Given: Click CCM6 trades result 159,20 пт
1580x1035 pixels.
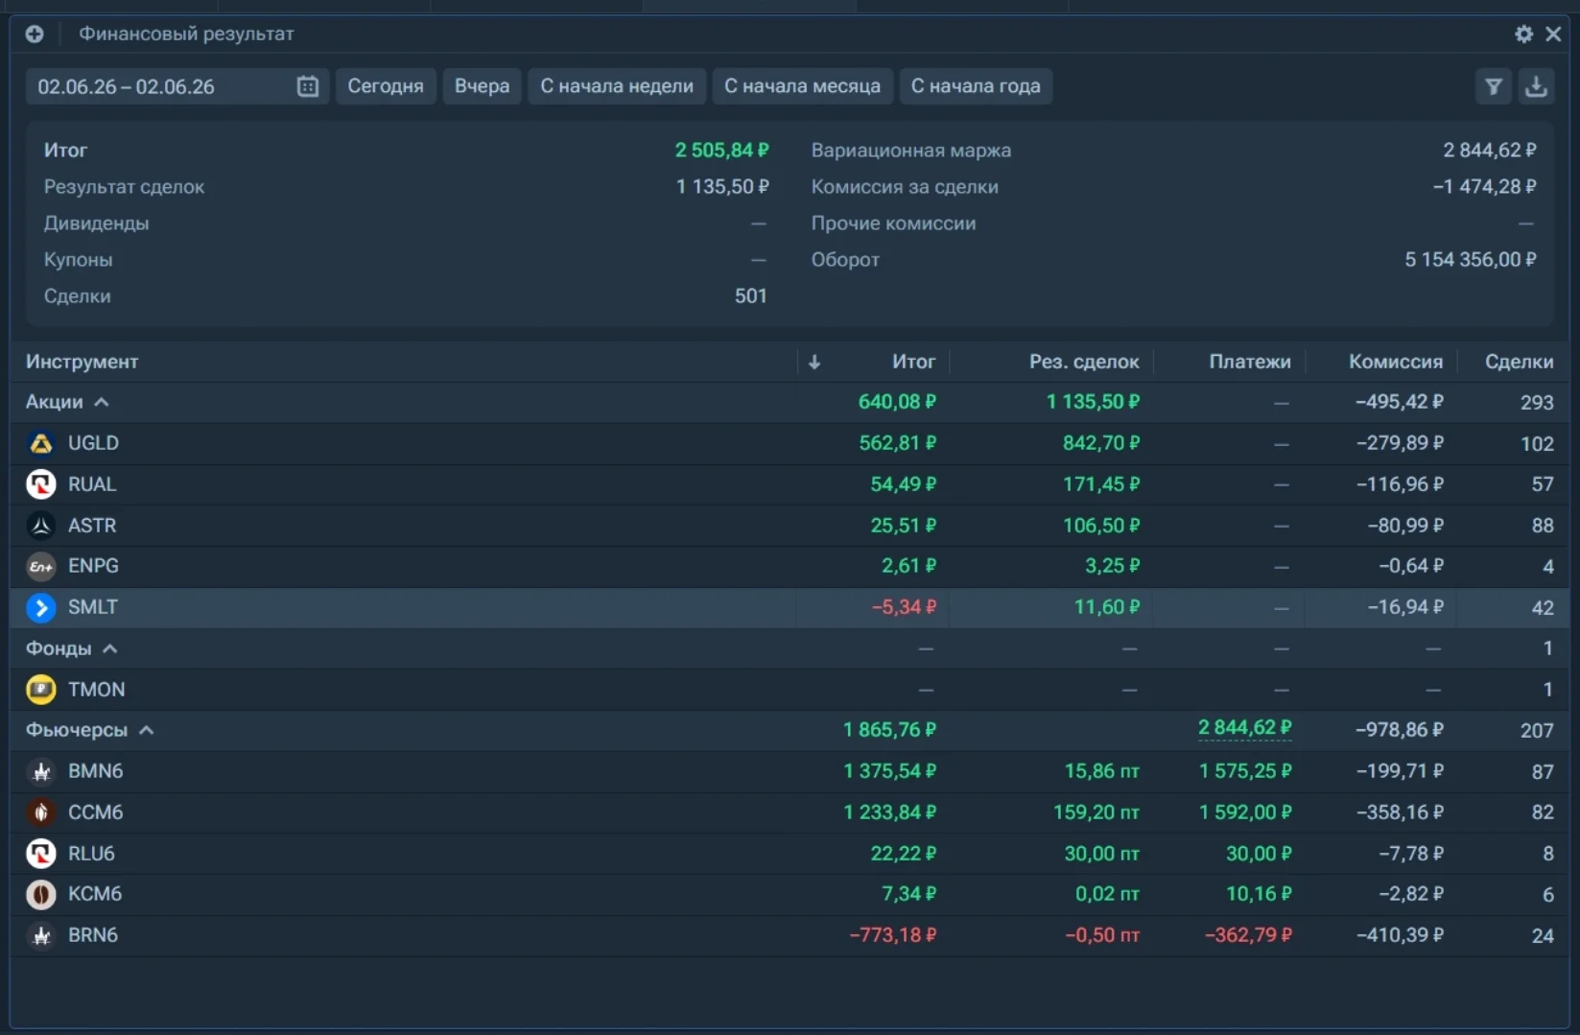Looking at the screenshot, I should pyautogui.click(x=1097, y=812).
